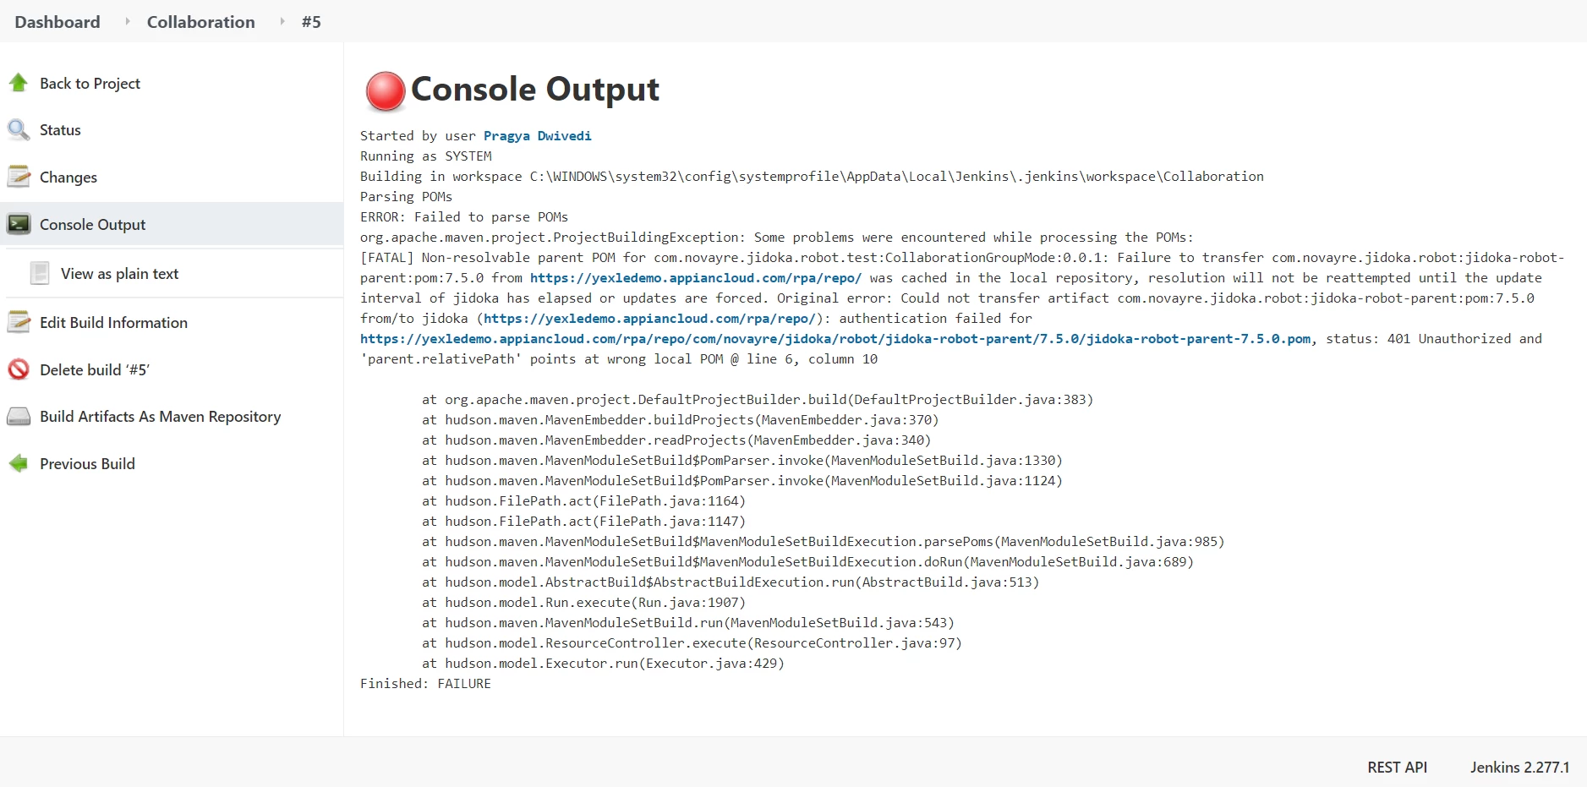Open the Dashboard breadcrumb
This screenshot has width=1587, height=787.
[x=57, y=22]
